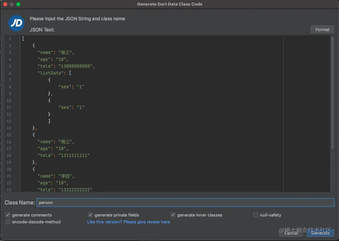Image resolution: width=339 pixels, height=241 pixels.
Task: Click the closing bracket on line 13
Action: point(49,121)
